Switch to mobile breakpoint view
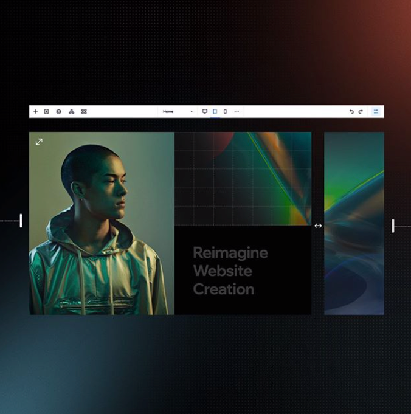The width and height of the screenshot is (411, 414). (225, 111)
